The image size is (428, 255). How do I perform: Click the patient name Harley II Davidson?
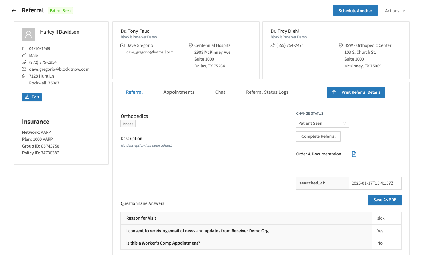59,32
